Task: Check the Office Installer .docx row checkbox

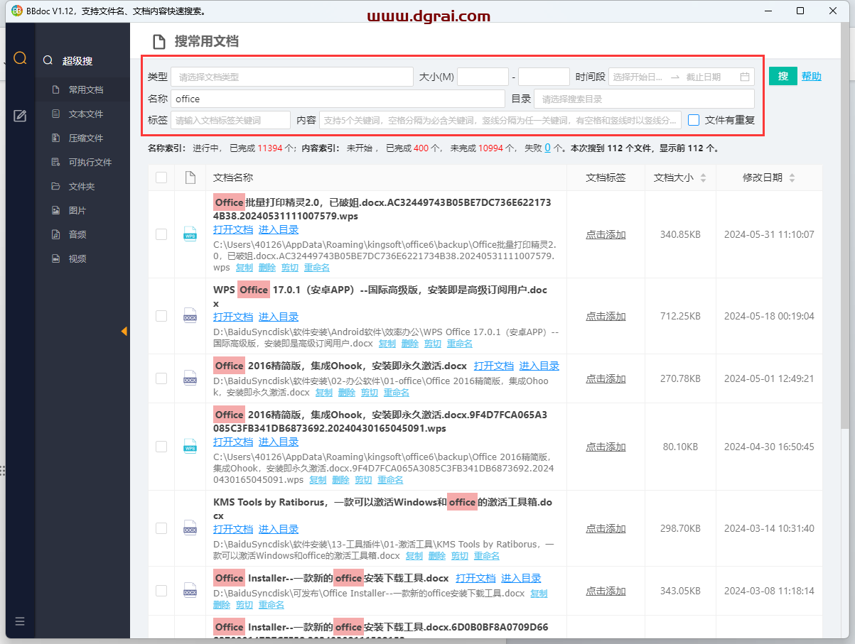Action: pos(161,591)
